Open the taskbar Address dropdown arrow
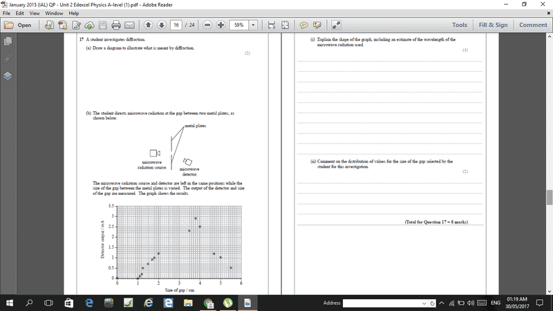553x311 pixels. click(424, 303)
